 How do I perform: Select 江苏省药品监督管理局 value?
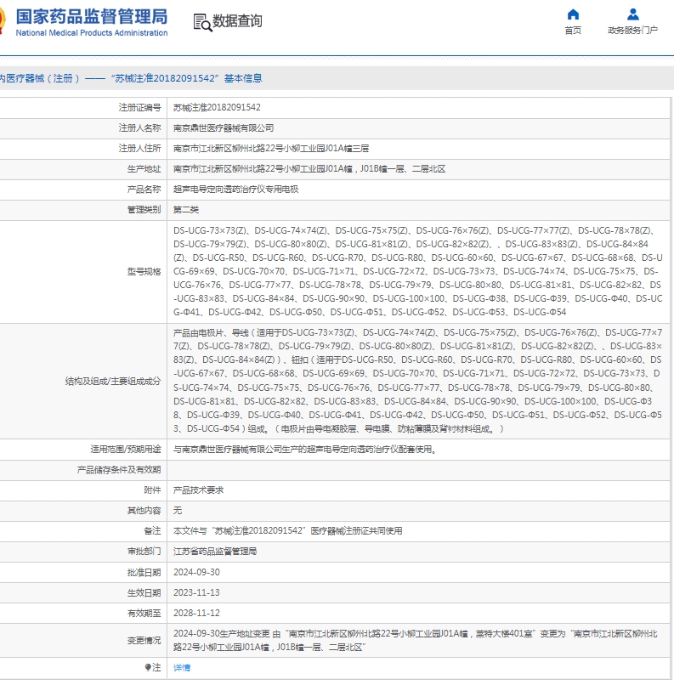click(215, 552)
